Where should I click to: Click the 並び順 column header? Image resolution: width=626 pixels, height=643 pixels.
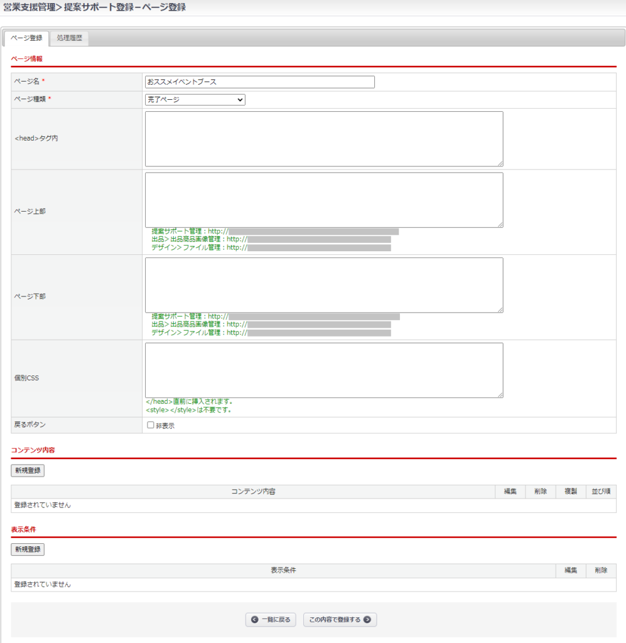pos(601,492)
